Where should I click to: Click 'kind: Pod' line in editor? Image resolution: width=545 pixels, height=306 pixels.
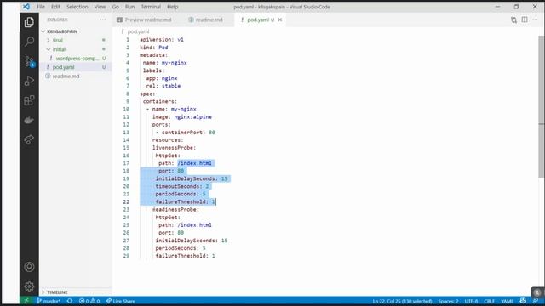tap(154, 48)
